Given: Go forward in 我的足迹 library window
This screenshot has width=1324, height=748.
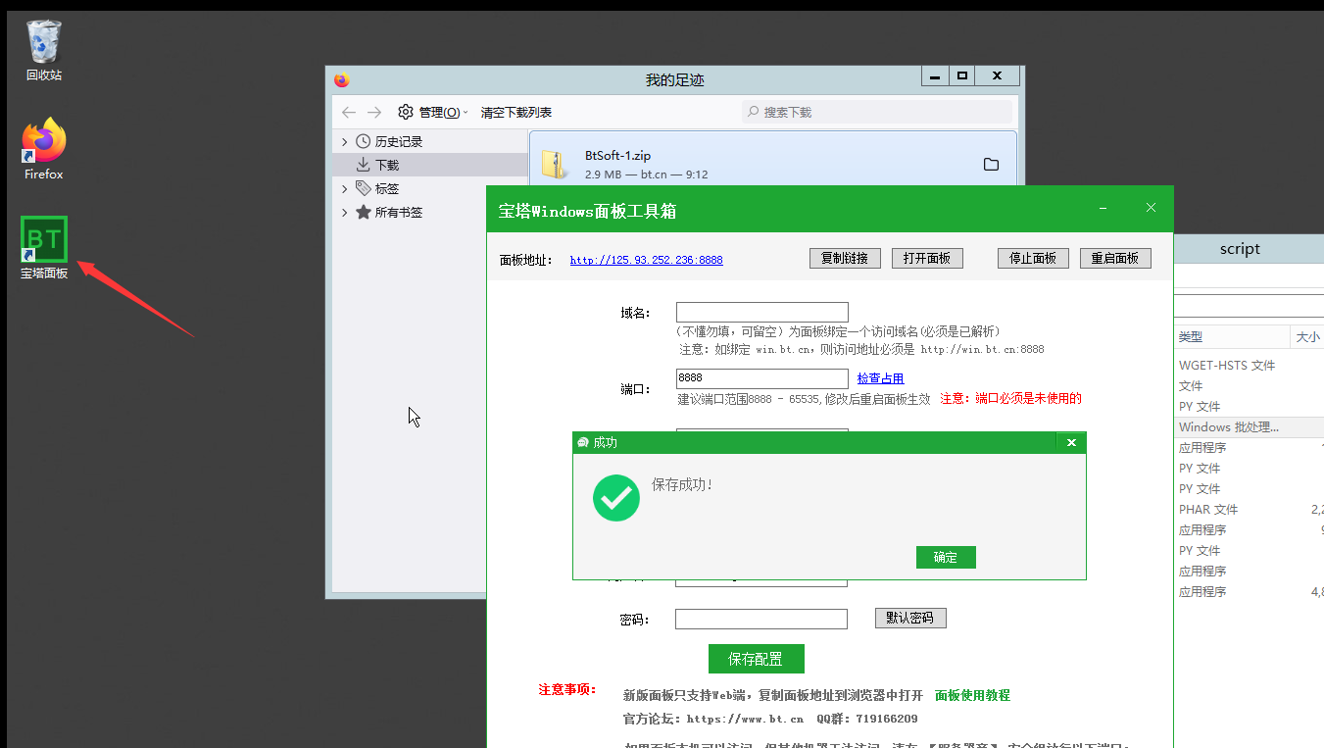Looking at the screenshot, I should pyautogui.click(x=374, y=112).
